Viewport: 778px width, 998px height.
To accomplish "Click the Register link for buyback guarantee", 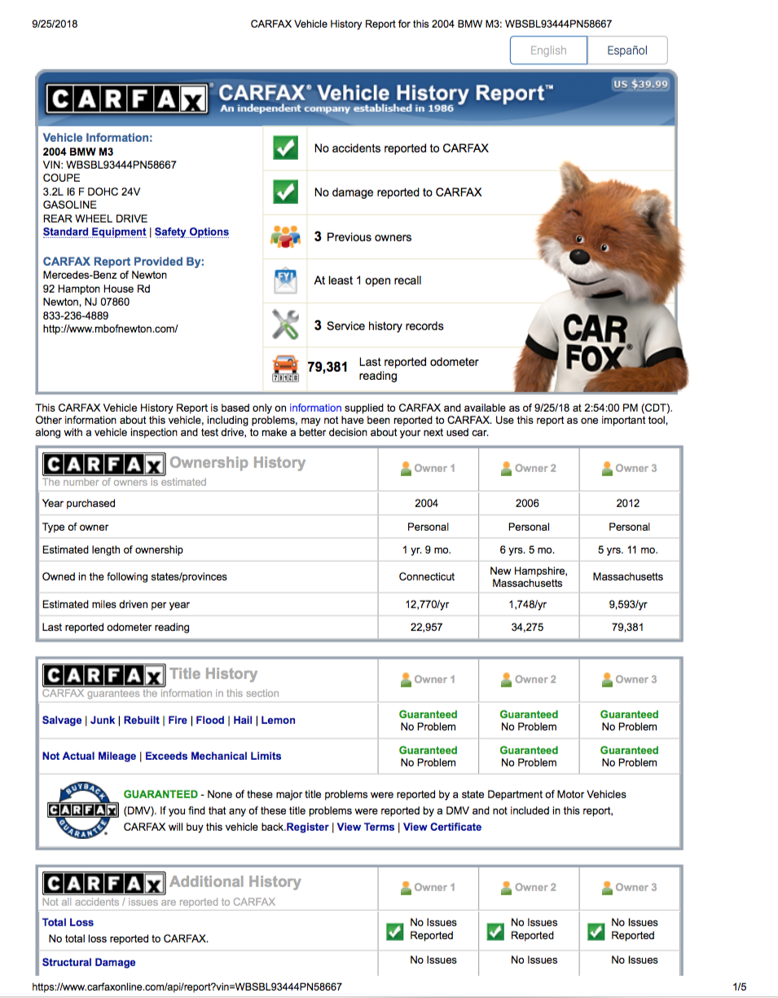I will coord(308,827).
